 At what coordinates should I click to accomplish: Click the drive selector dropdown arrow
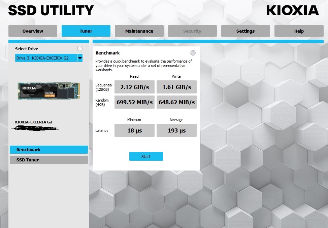point(80,58)
